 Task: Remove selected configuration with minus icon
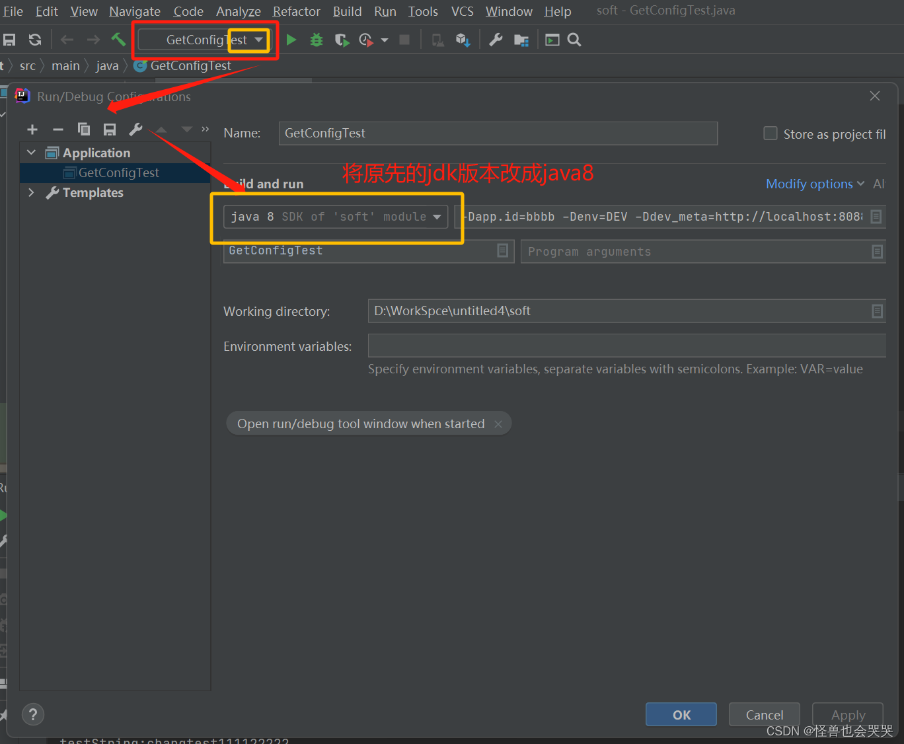tap(57, 129)
